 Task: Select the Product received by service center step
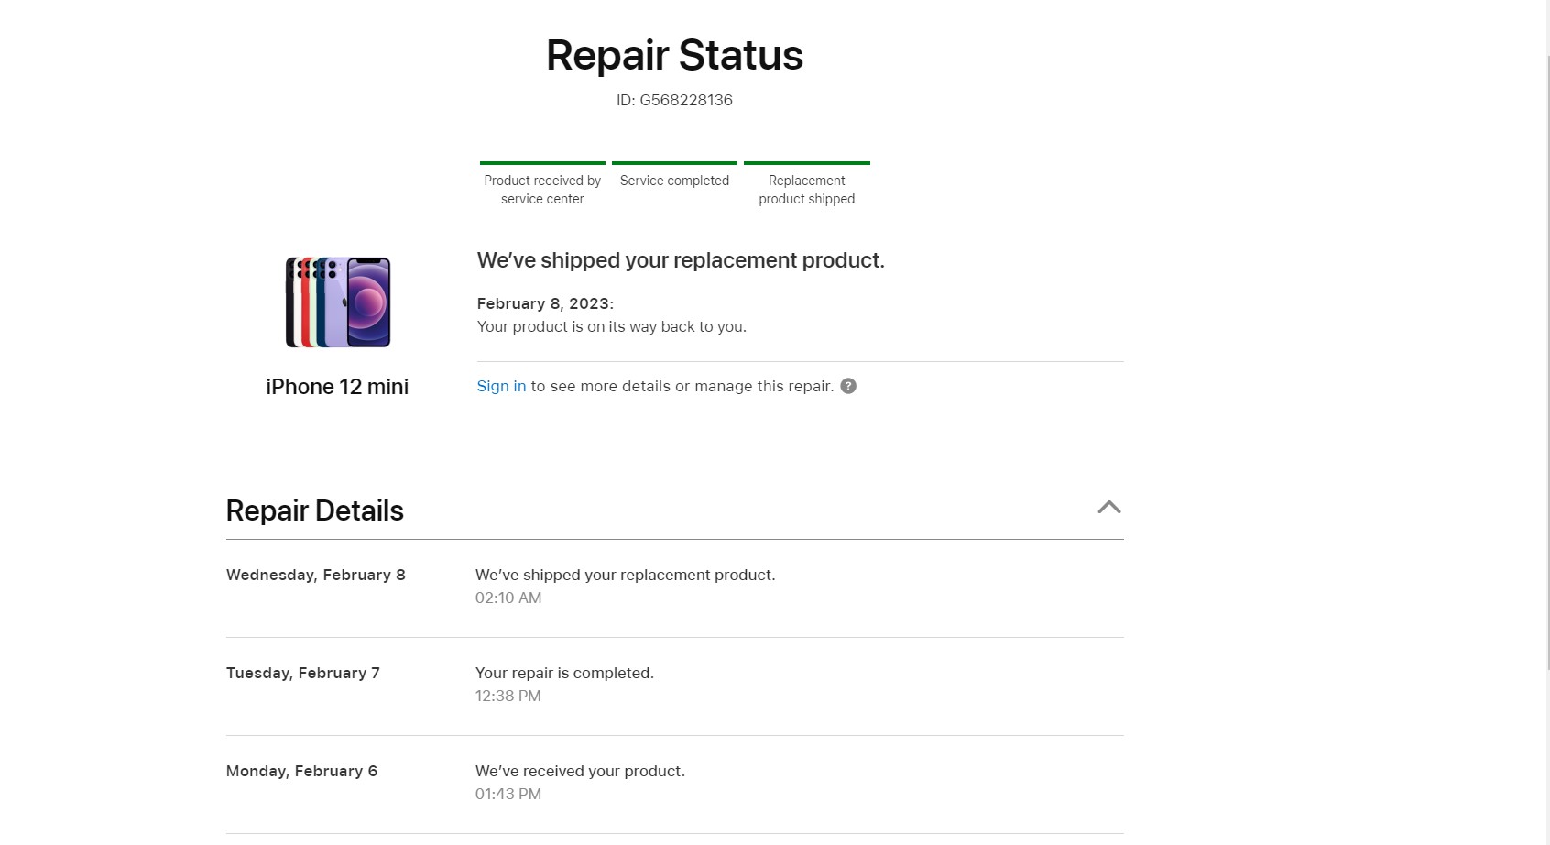click(542, 190)
